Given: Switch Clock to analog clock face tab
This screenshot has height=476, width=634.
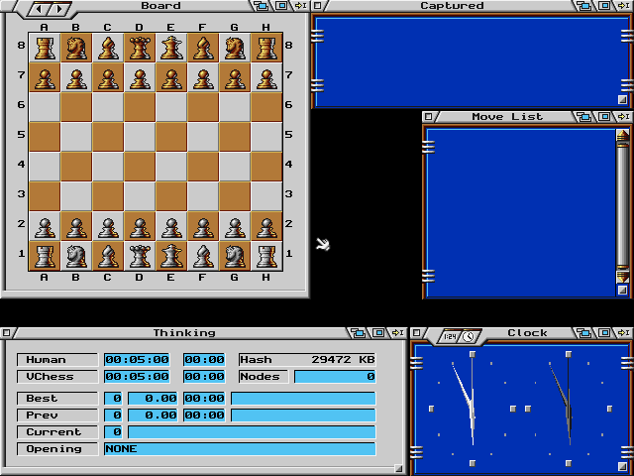Looking at the screenshot, I should [469, 336].
